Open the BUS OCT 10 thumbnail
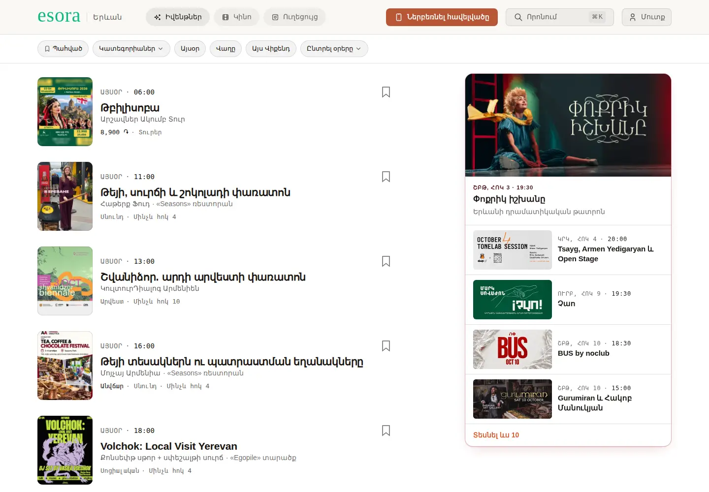Screen dimensions: 709x492 [x=513, y=349]
